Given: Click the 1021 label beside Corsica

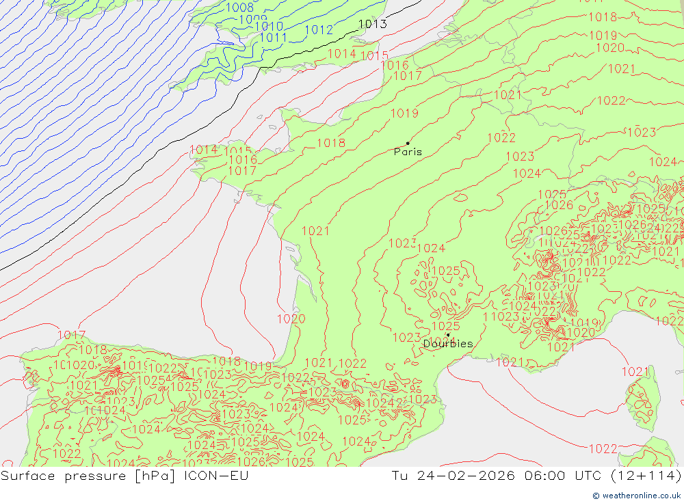Looking at the screenshot, I should [635, 372].
